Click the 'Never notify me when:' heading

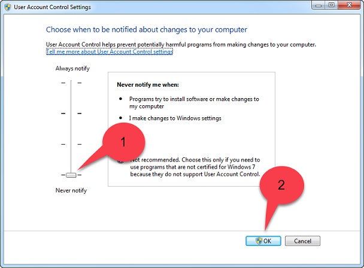[x=148, y=85]
